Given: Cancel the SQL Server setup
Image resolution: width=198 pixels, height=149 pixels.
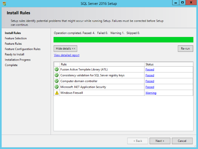Looking at the screenshot, I should pyautogui.click(x=182, y=141).
